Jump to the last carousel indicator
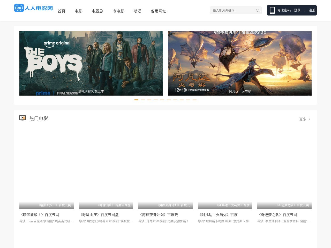This screenshot has width=331, height=248. pos(194,100)
